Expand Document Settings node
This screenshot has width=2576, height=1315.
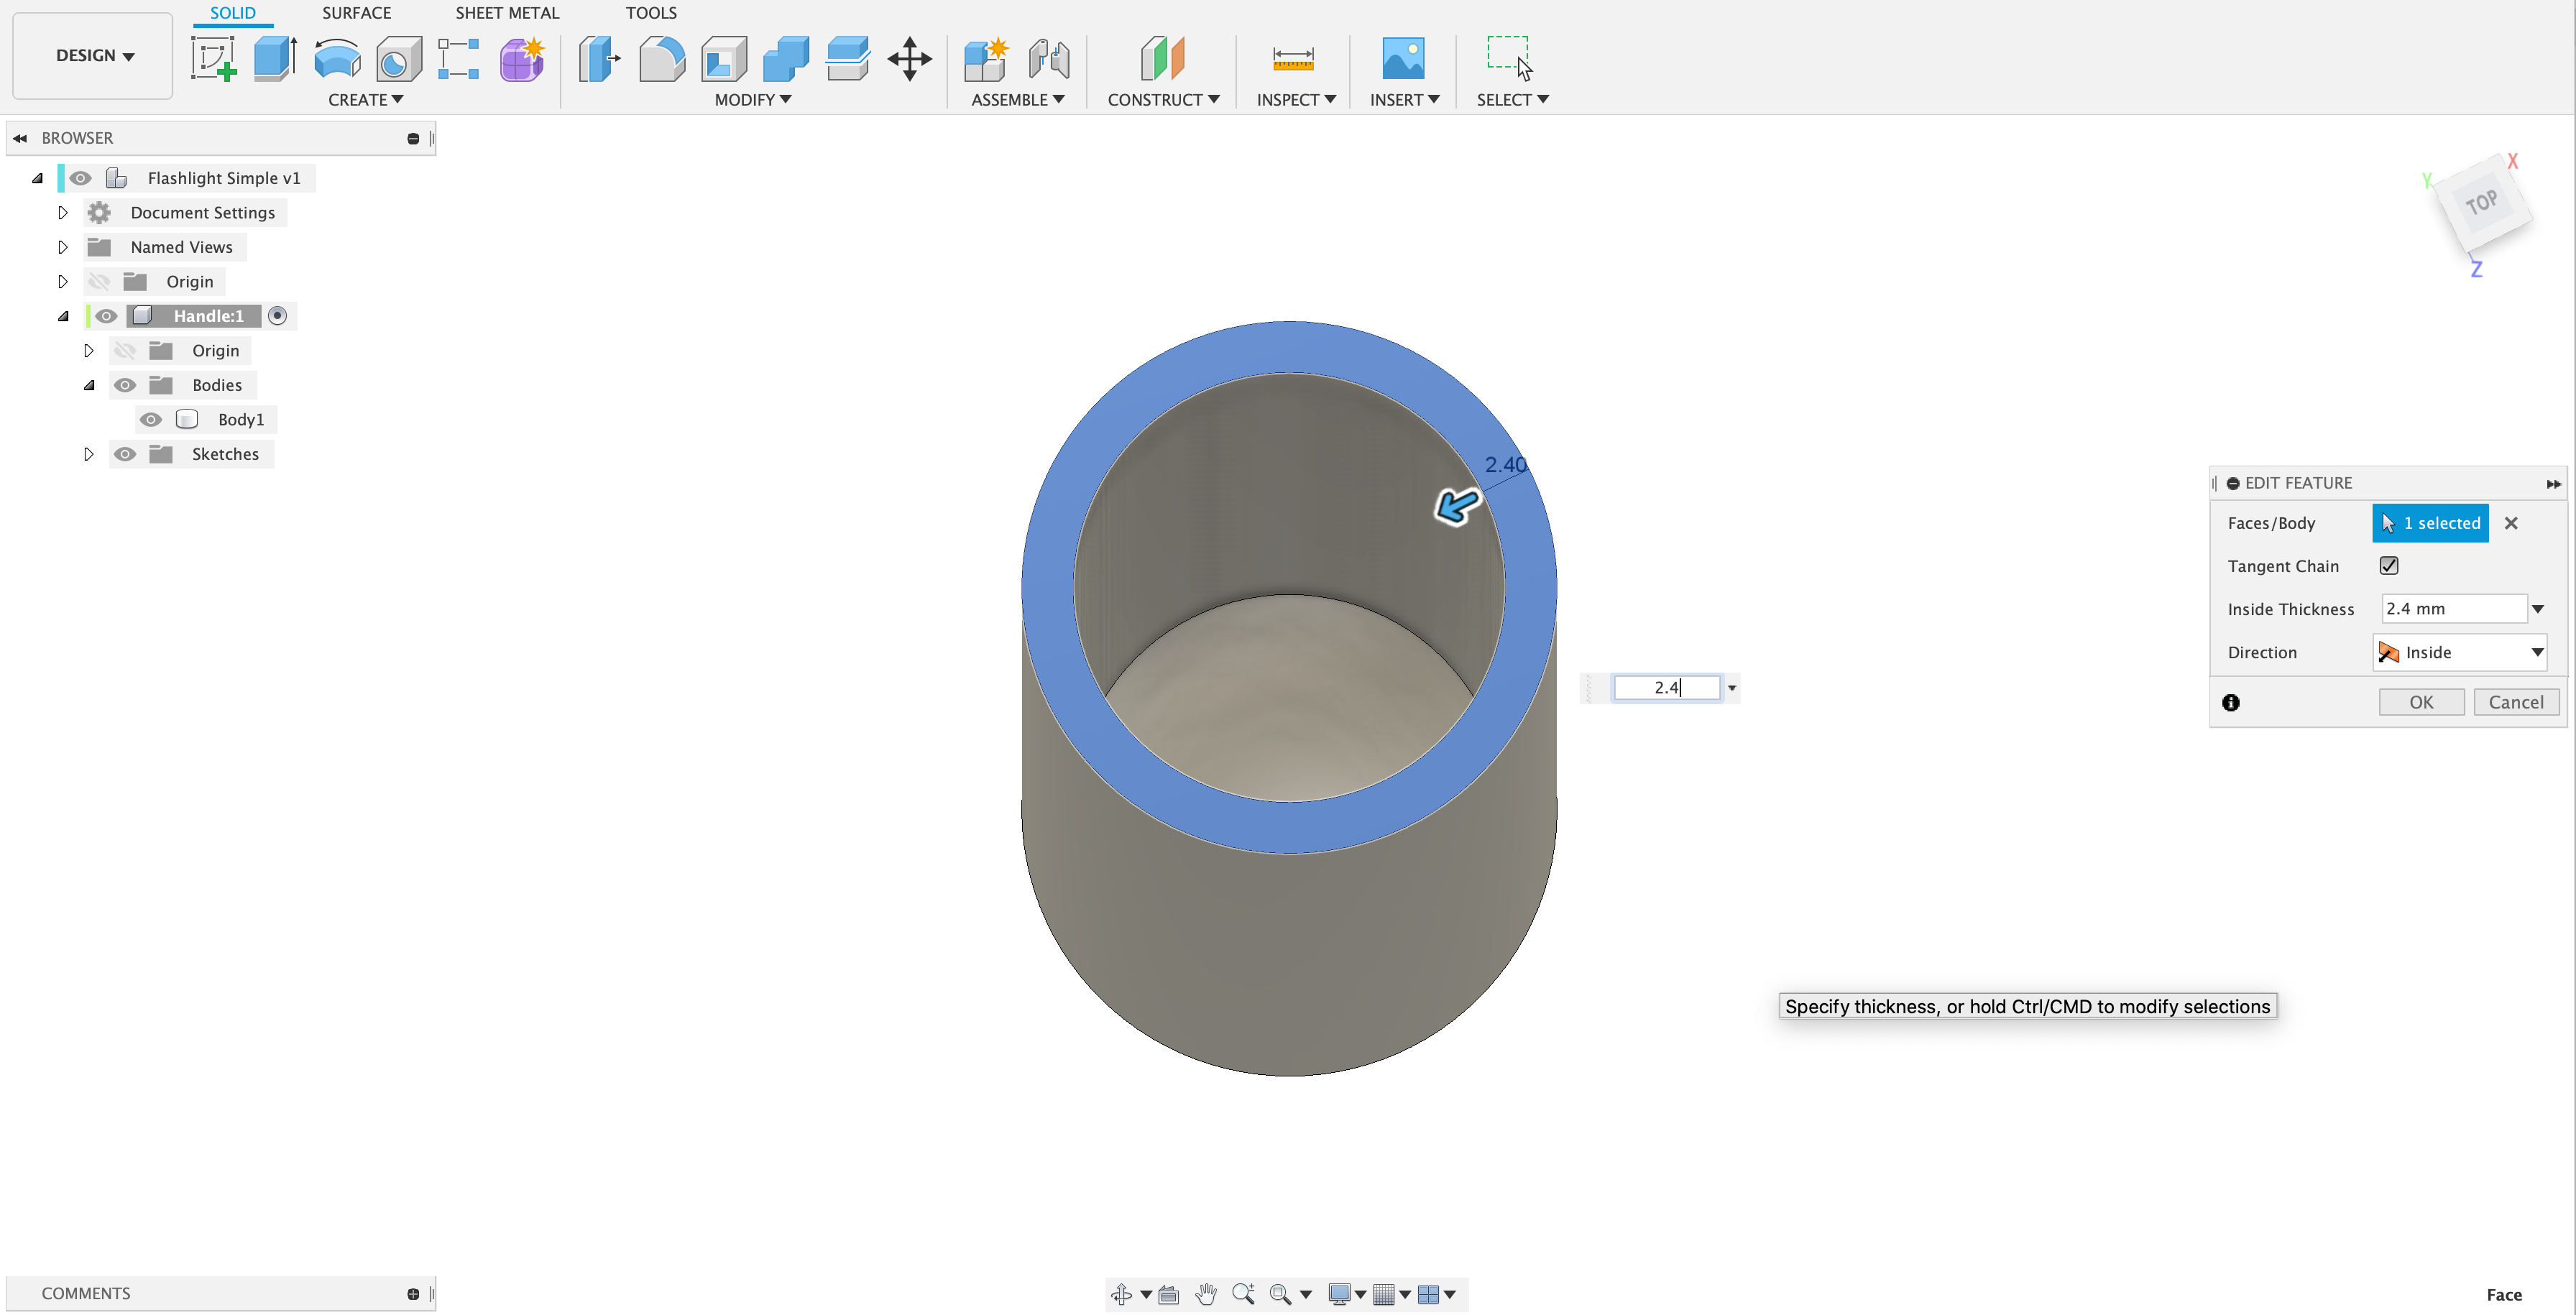coord(62,212)
